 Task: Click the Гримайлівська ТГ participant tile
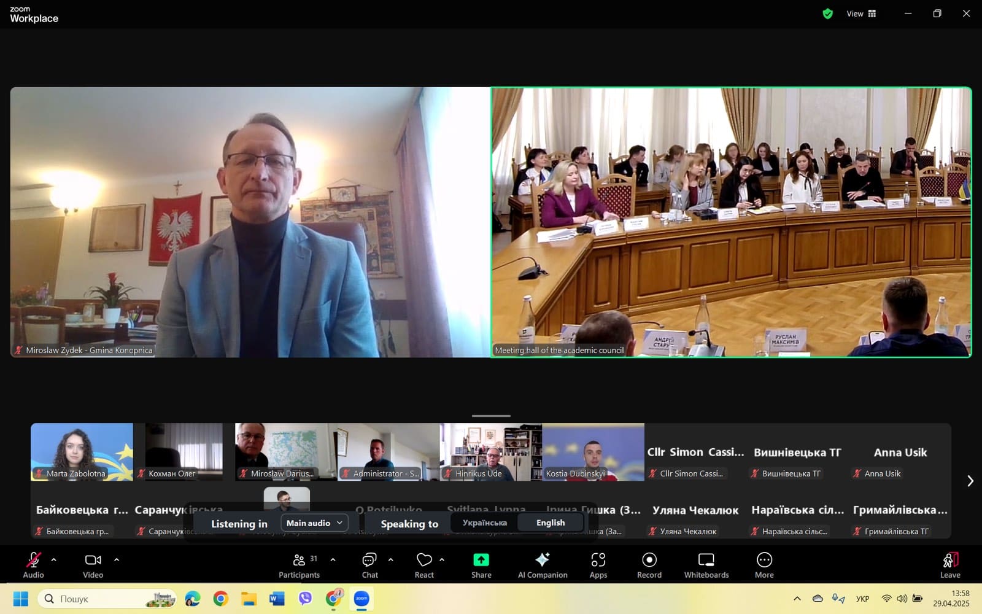tap(900, 510)
